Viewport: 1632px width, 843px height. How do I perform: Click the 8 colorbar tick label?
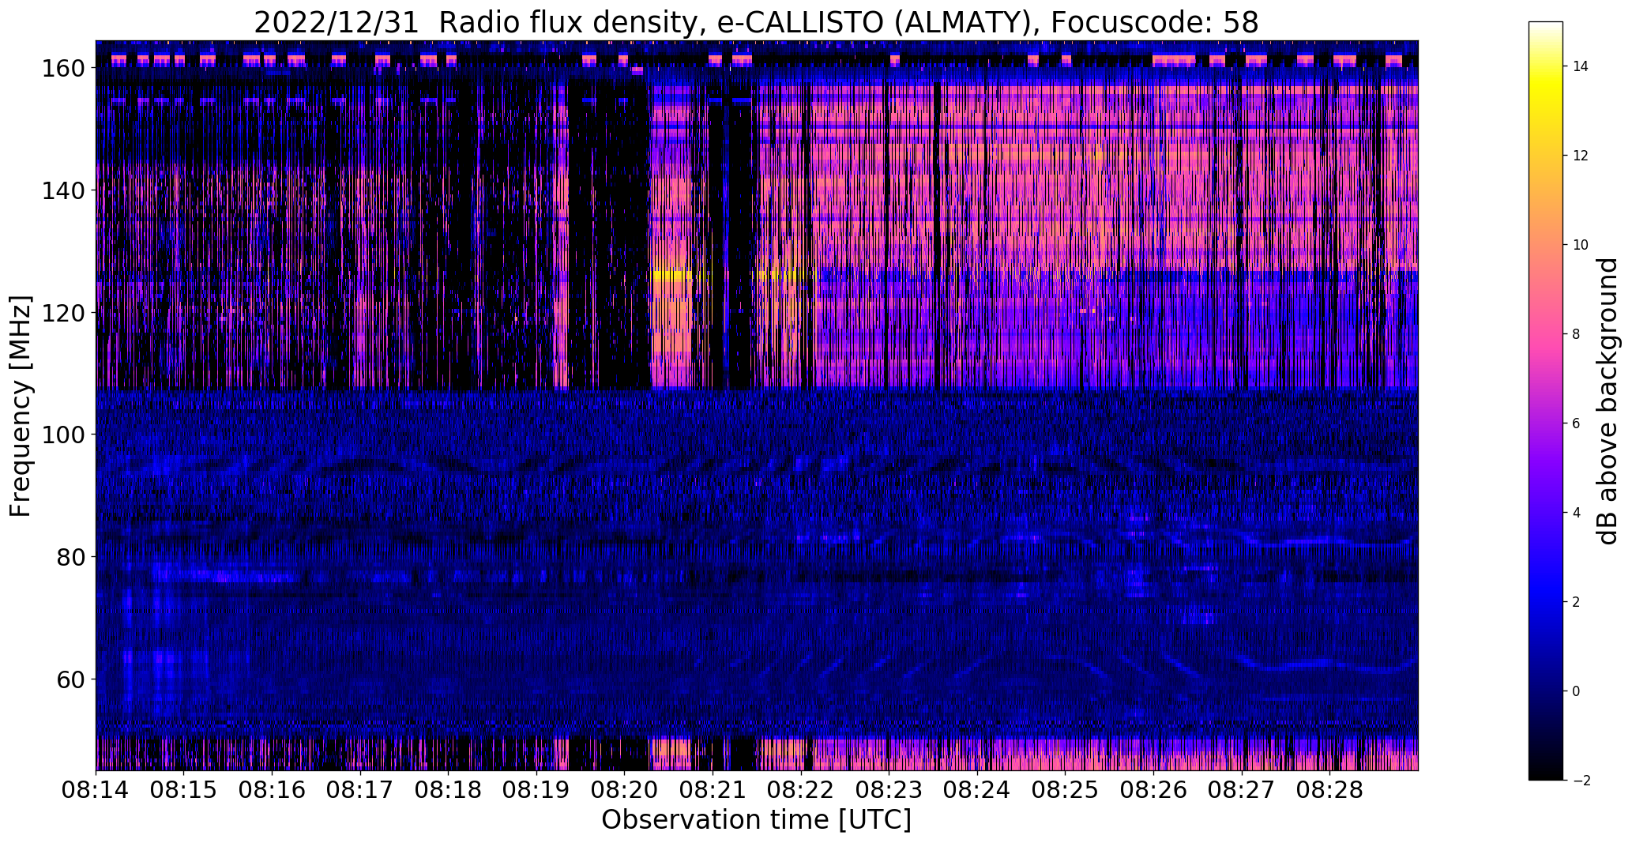tap(1576, 334)
